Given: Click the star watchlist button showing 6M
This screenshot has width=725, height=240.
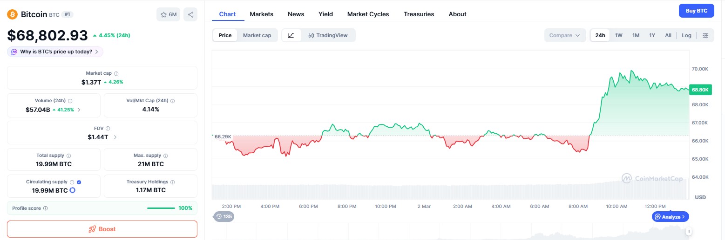Looking at the screenshot, I should pos(169,14).
